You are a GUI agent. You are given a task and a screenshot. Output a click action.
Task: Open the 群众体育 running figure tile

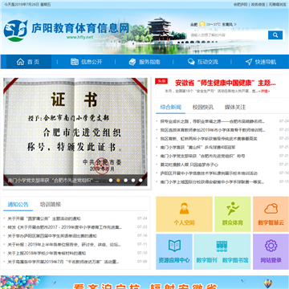pyautogui.click(x=233, y=214)
